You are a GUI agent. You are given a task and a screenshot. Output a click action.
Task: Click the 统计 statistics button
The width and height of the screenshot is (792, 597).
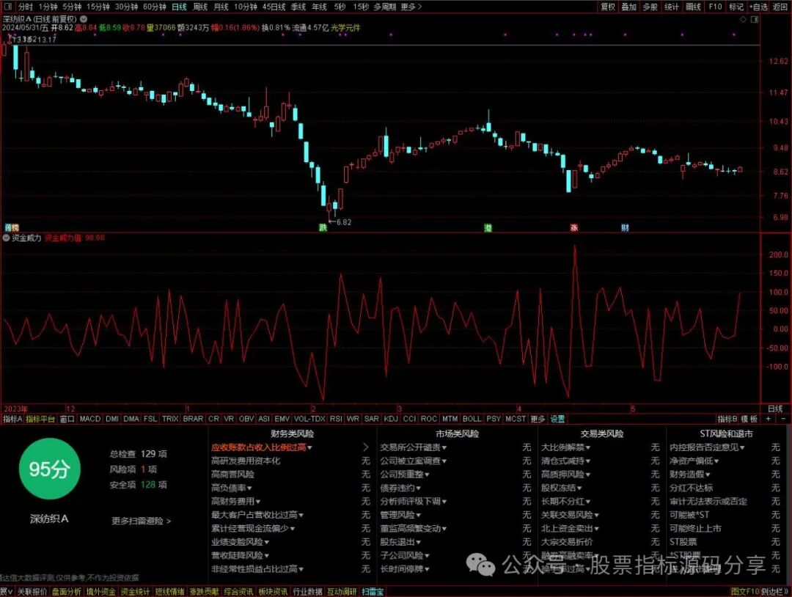point(671,7)
